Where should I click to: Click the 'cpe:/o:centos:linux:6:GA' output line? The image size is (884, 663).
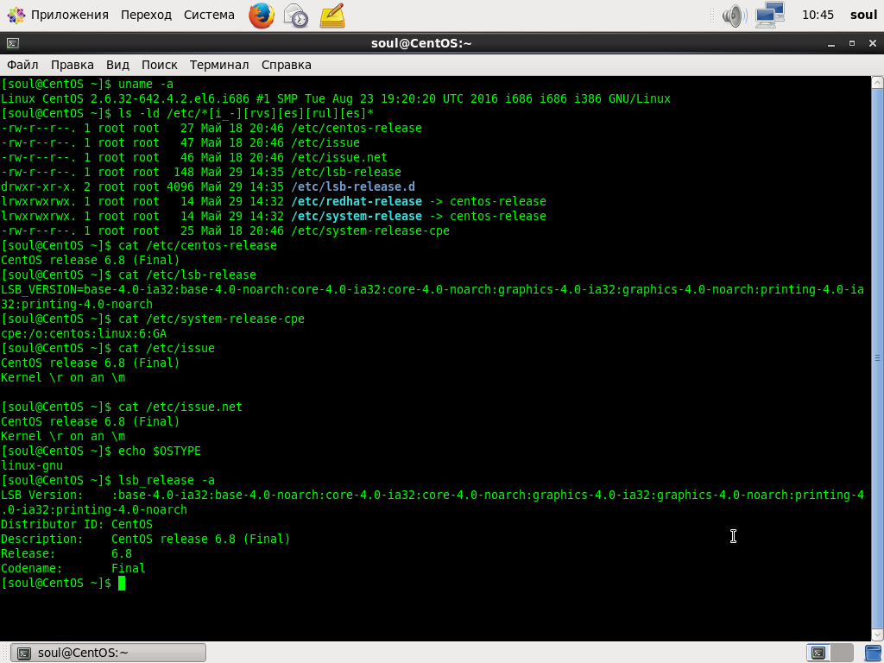(x=84, y=333)
